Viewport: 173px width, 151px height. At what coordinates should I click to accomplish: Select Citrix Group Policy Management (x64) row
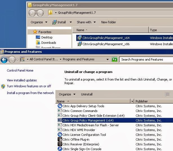pos(115,120)
